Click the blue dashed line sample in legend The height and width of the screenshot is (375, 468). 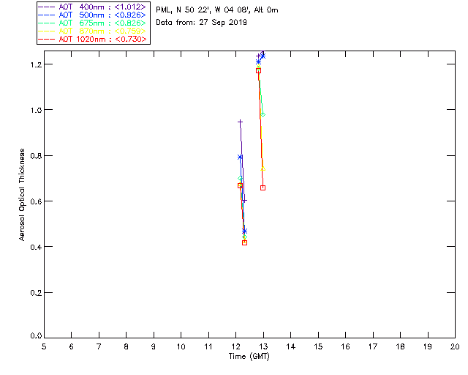47,15
